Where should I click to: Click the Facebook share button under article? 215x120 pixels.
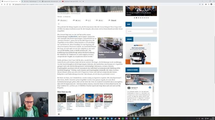pyautogui.click(x=64, y=20)
